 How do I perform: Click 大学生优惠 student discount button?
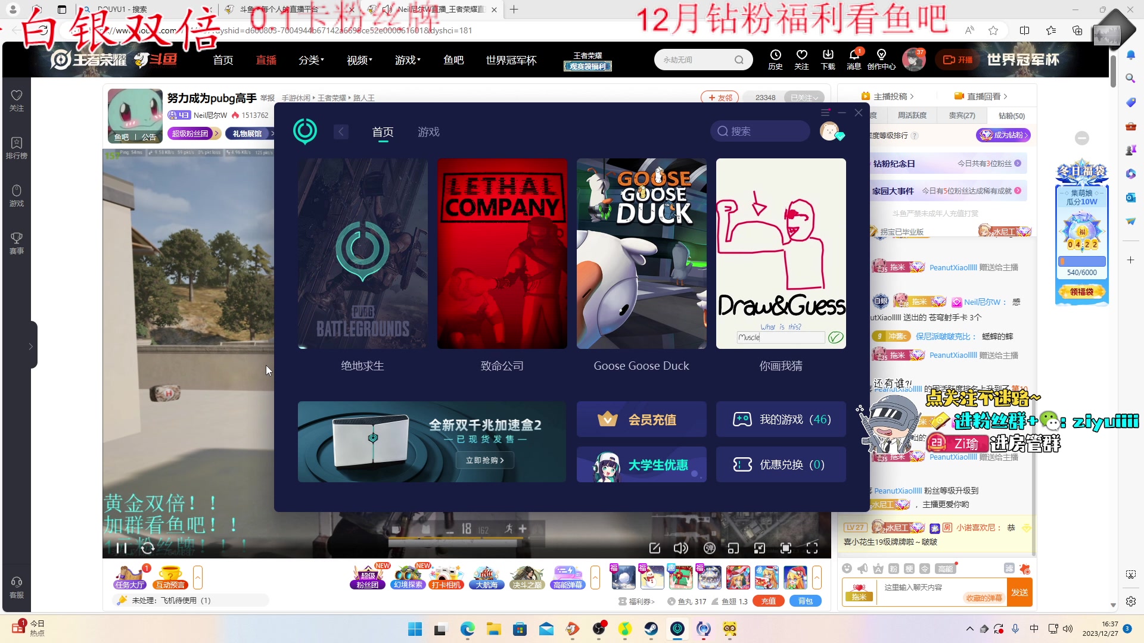(x=641, y=464)
